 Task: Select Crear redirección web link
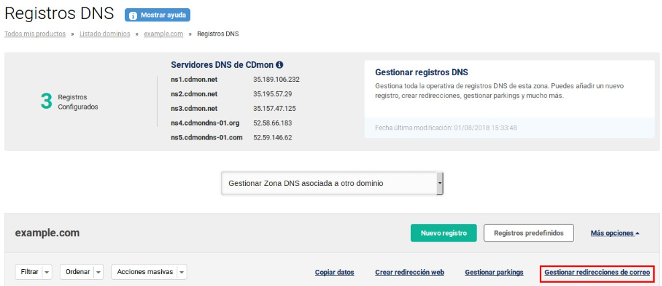[x=410, y=273]
